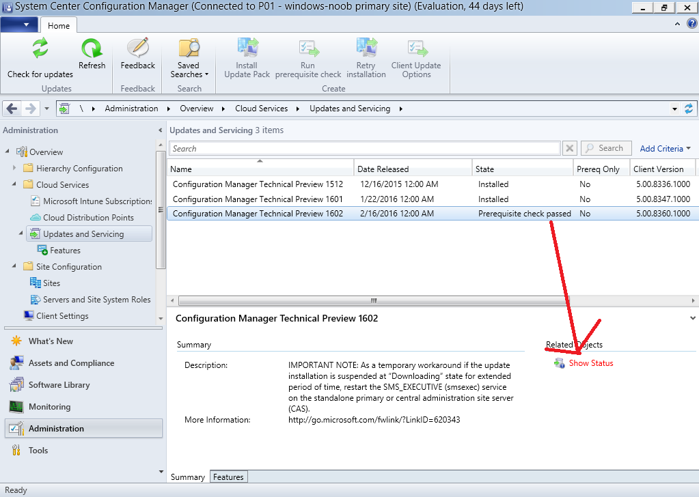This screenshot has height=497, width=699.
Task: Select Configuration Manager Technical Preview 1602 row
Action: (433, 214)
